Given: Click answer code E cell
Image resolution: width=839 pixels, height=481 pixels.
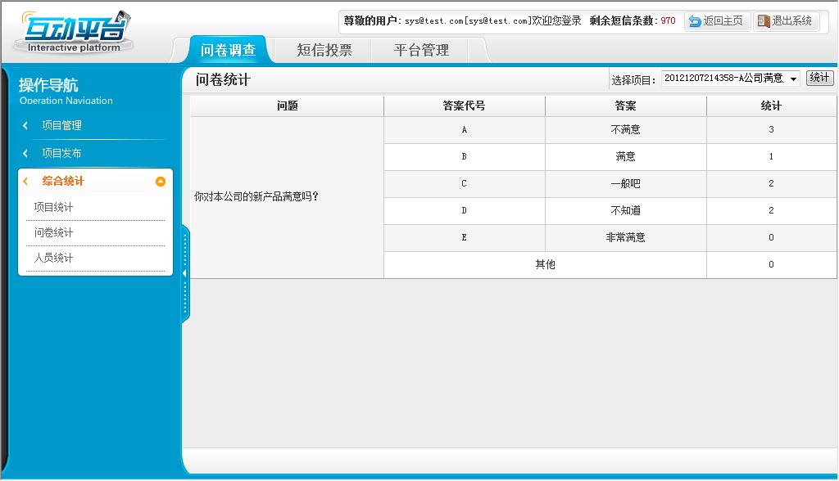Looking at the screenshot, I should 465,237.
